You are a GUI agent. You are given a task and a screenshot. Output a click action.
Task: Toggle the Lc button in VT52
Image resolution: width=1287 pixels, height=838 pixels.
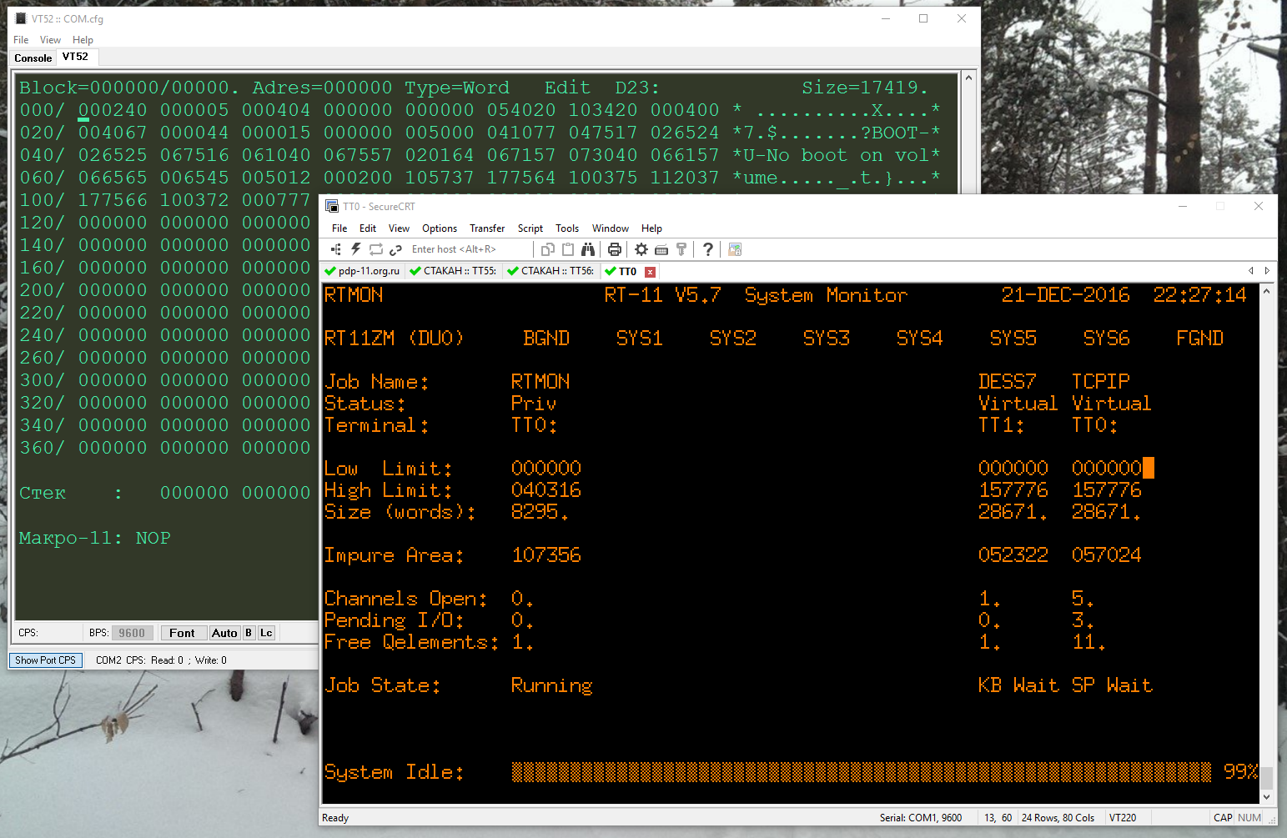266,633
